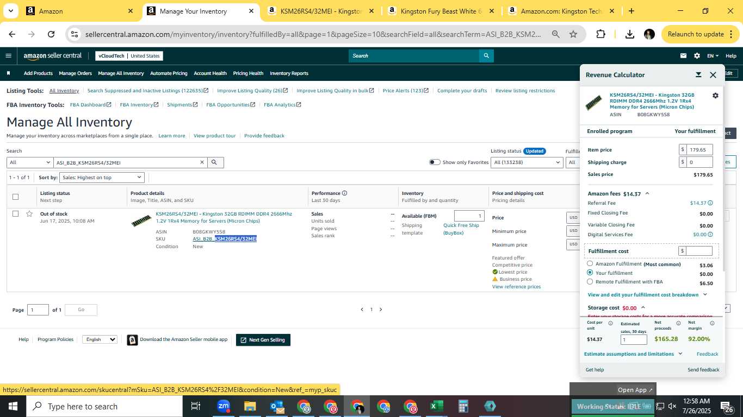Open the search field All dropdown
Image resolution: width=743 pixels, height=417 pixels.
click(x=29, y=162)
